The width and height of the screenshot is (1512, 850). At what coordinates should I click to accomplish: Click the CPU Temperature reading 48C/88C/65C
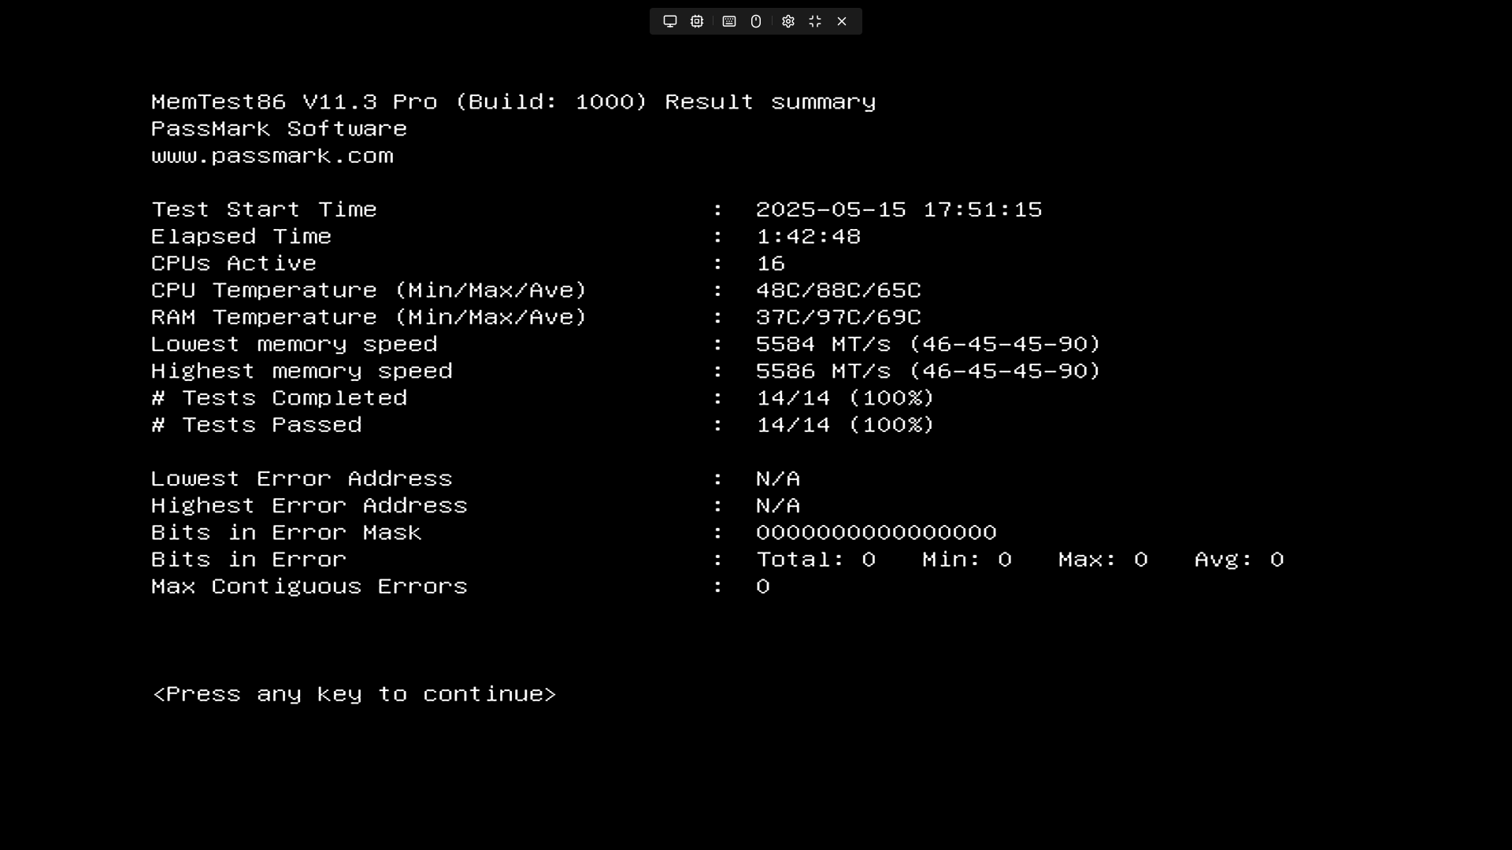[x=838, y=290]
